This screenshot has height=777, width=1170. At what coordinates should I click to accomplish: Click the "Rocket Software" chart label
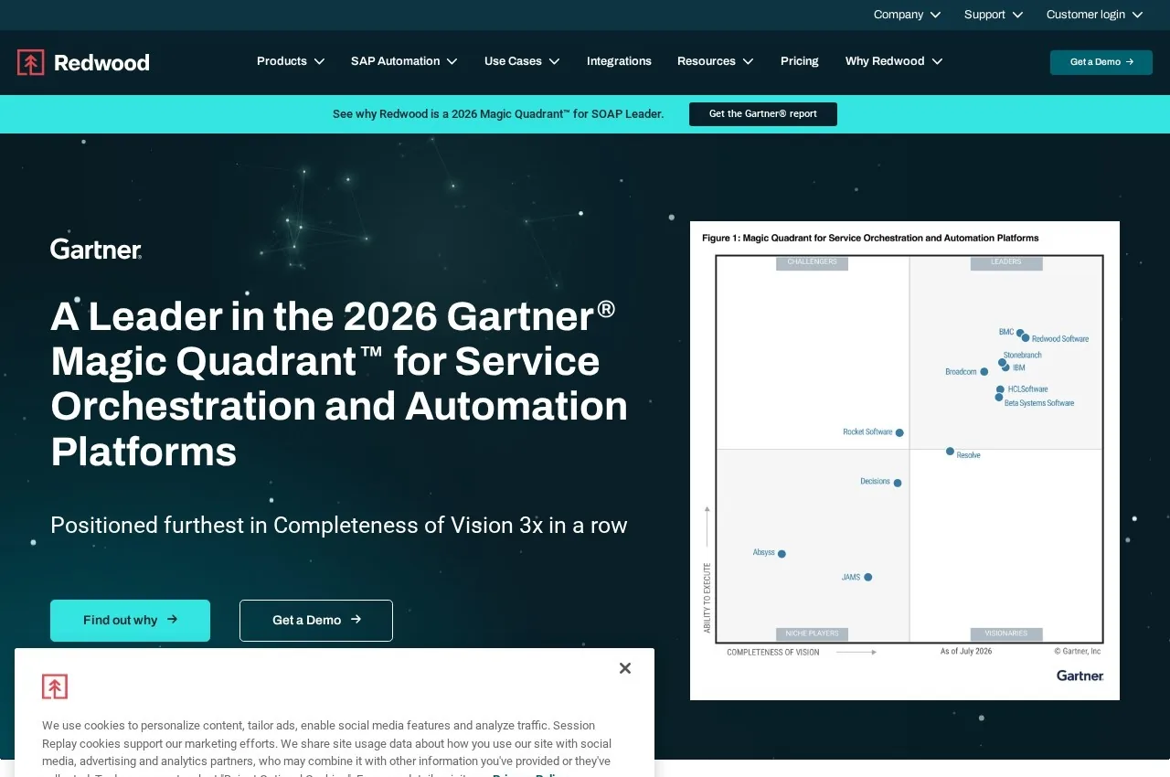pos(867,432)
